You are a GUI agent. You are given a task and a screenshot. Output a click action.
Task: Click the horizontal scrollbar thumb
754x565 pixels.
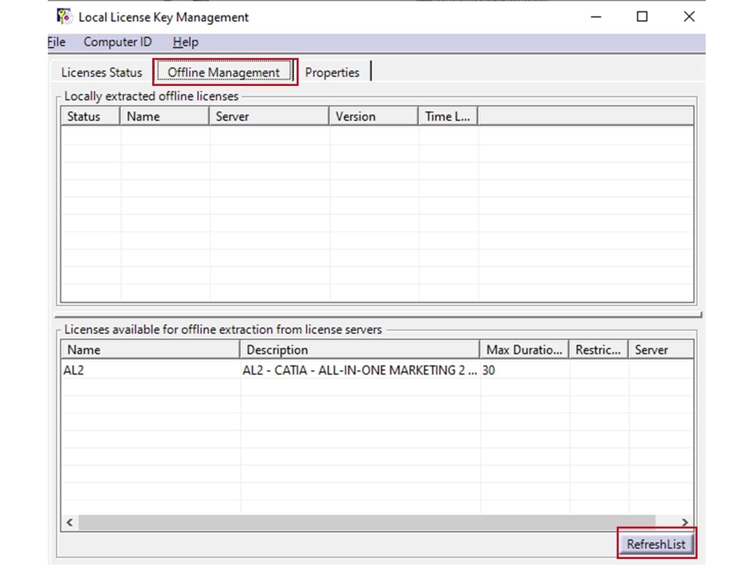coord(367,522)
